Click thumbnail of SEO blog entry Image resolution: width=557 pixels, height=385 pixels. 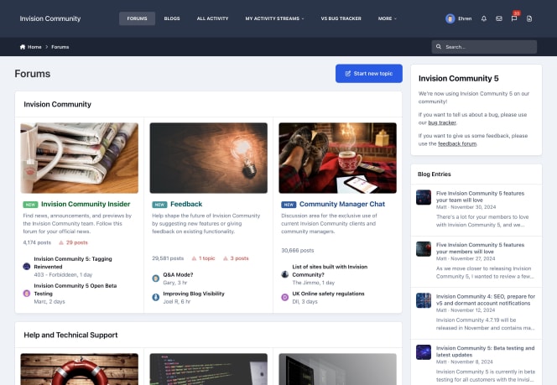click(424, 300)
